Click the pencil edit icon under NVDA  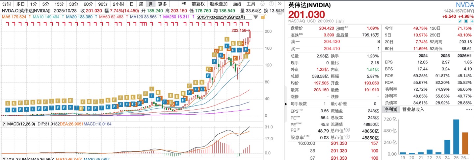coord(460,21)
